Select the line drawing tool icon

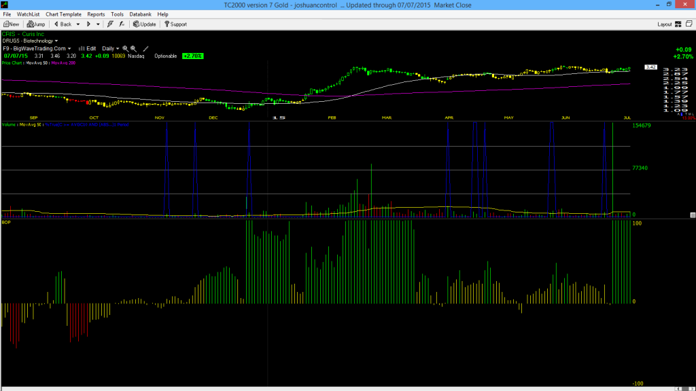(145, 49)
